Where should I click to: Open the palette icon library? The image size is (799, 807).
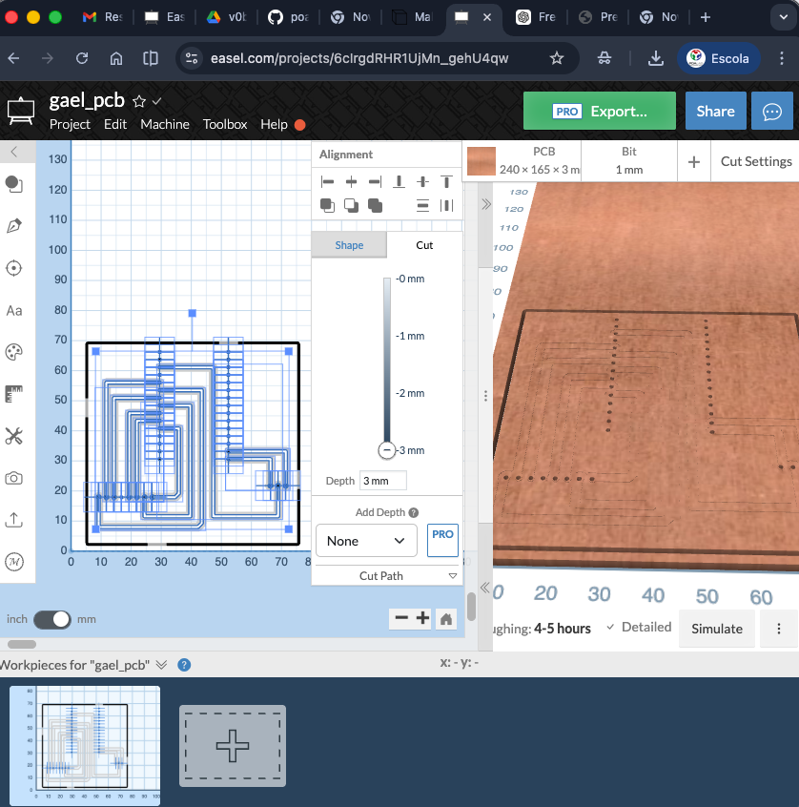pos(14,353)
